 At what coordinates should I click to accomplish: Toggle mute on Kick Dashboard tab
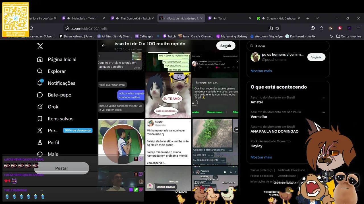264,18
